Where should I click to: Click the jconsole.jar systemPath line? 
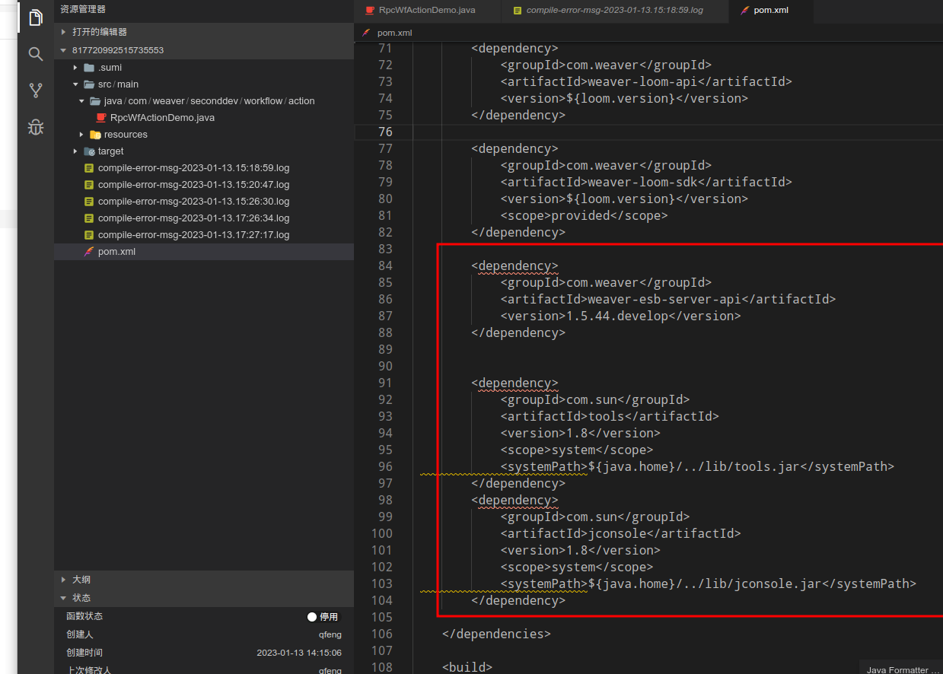pyautogui.click(x=708, y=583)
